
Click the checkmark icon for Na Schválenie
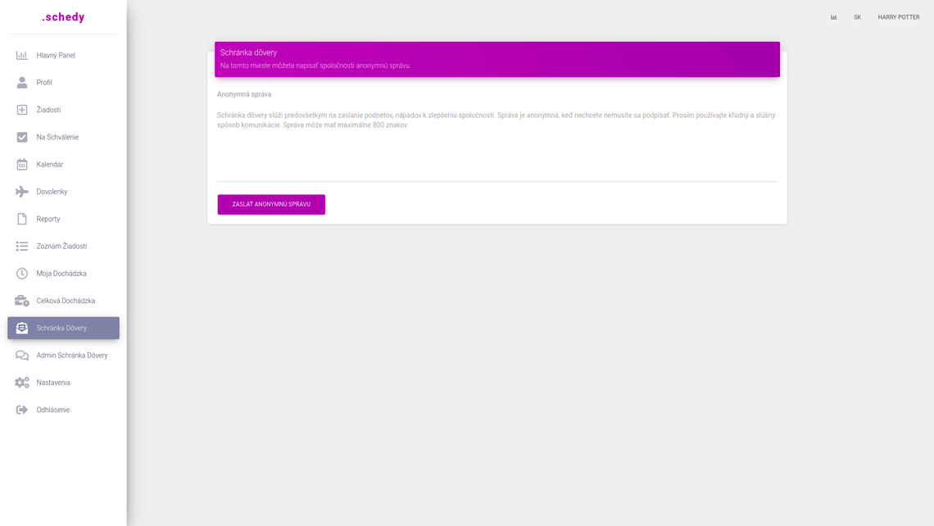coord(22,137)
